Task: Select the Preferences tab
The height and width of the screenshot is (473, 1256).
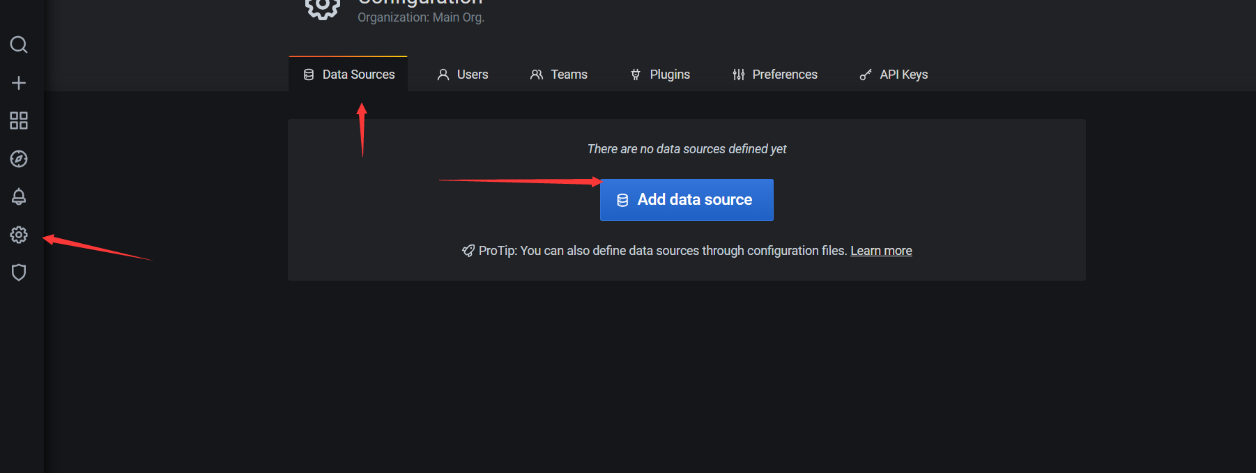Action: pyautogui.click(x=775, y=75)
